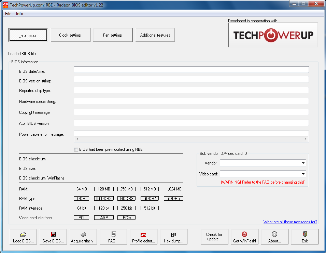Click the Load BIOS folder icon
Viewport: 326px width, 253px height.
click(23, 235)
